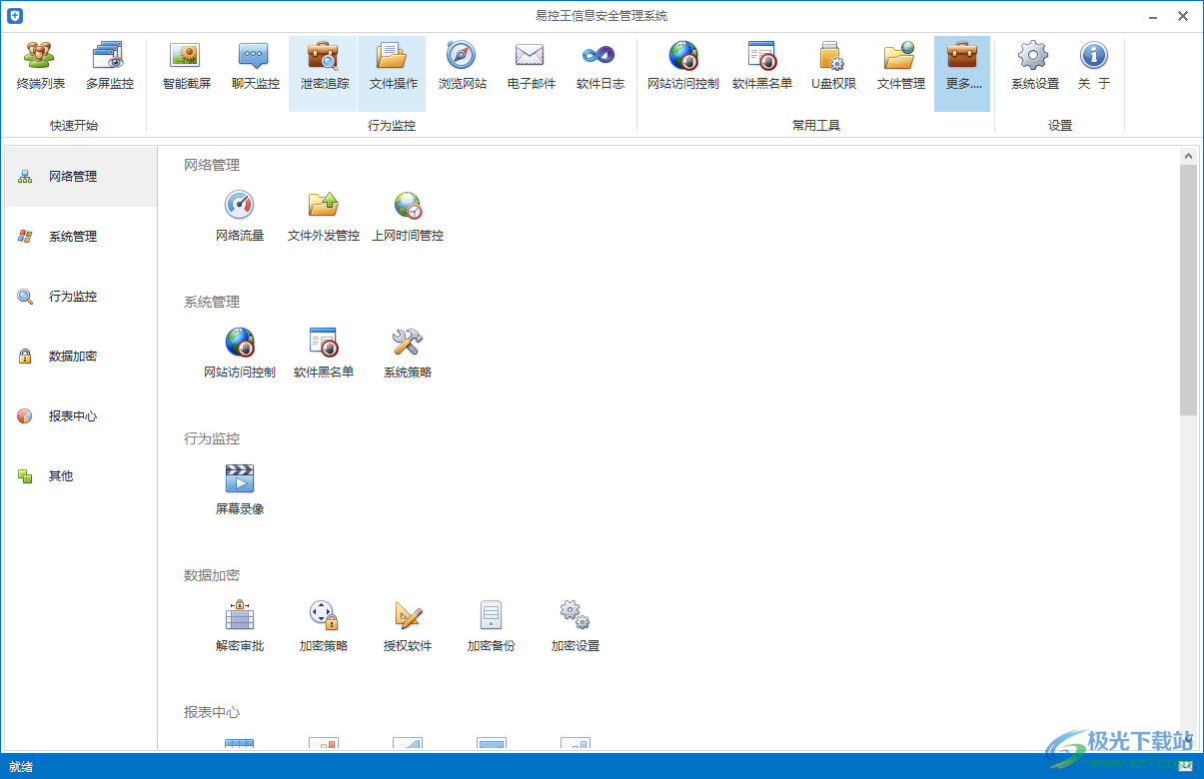Screen dimensions: 1204x779
Task: Open 上网时间管控
Action: coord(408,216)
